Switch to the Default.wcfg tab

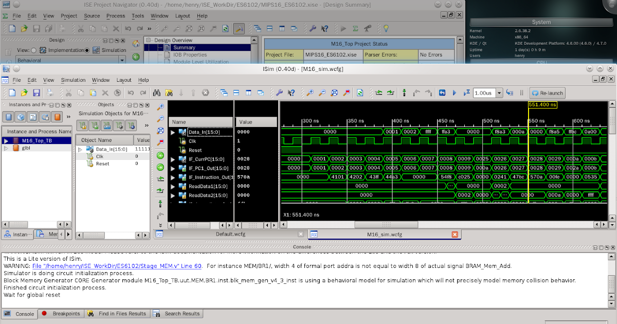click(231, 234)
